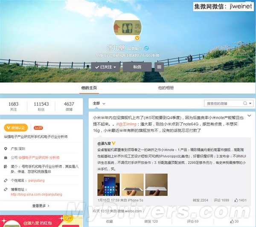Click the briefcase icon beside 公司
Viewport: 256px width, 227px height.
(6, 158)
